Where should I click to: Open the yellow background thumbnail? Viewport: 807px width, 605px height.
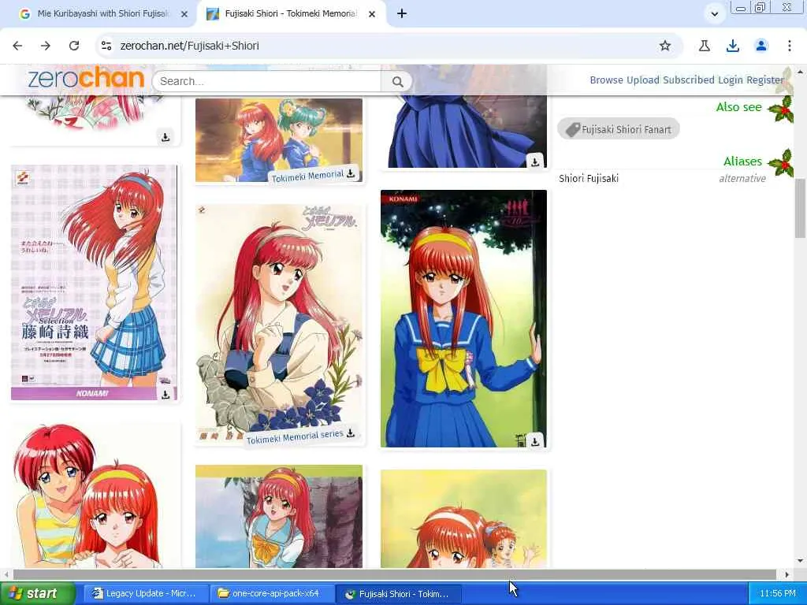tap(463, 518)
